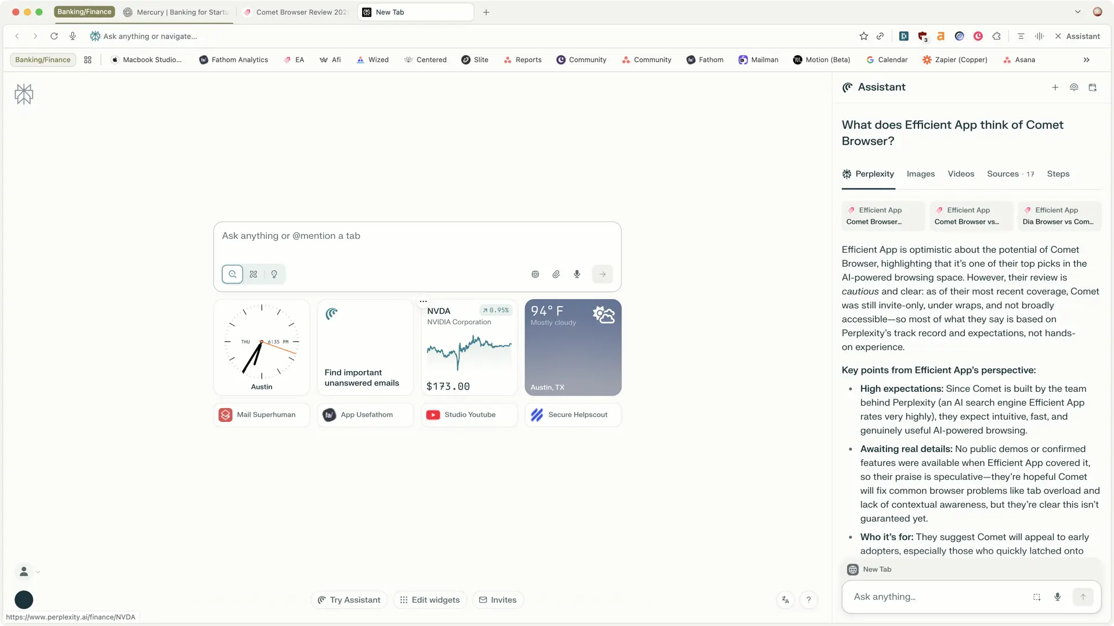Attach a file in the assistant prompt box
The width and height of the screenshot is (1114, 626).
(556, 274)
